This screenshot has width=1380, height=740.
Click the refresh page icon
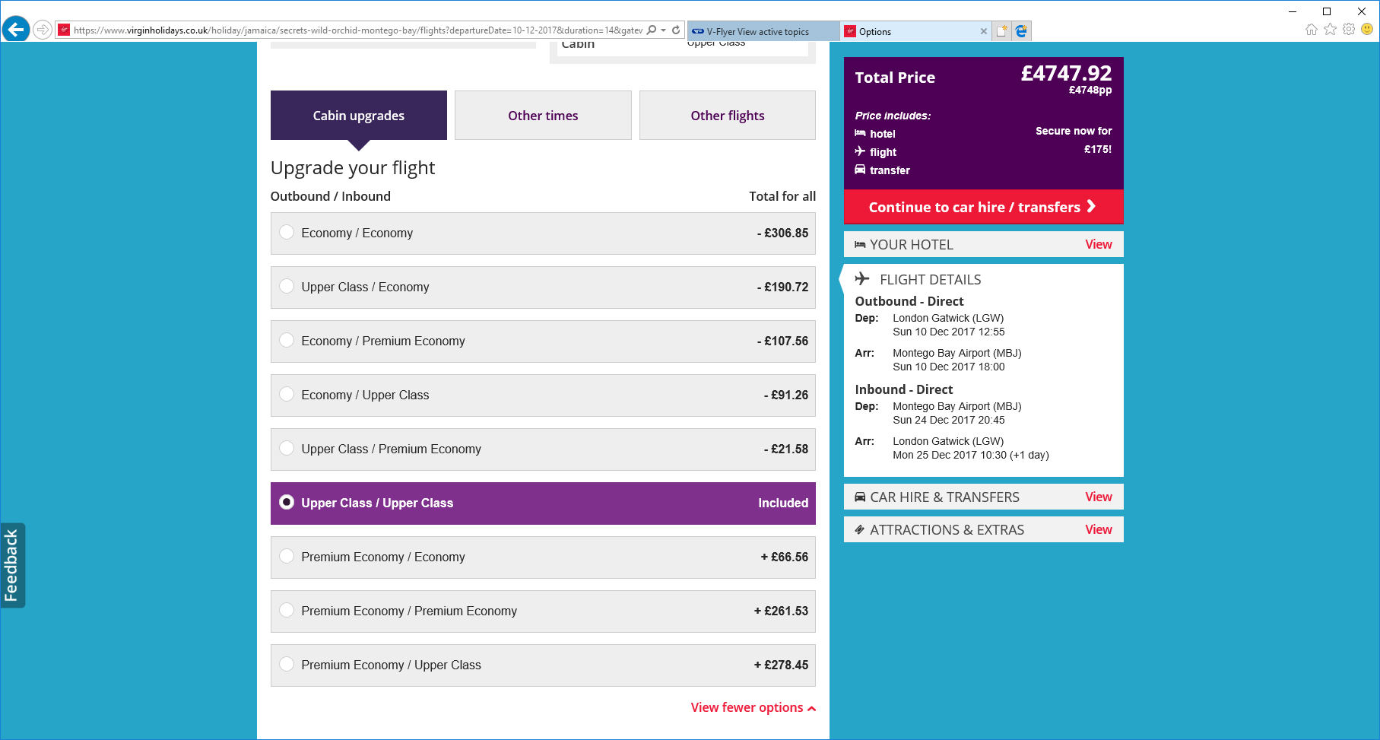(676, 30)
